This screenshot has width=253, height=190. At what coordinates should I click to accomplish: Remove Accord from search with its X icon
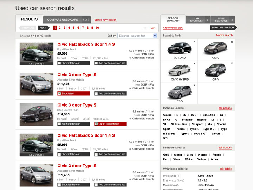194,42
